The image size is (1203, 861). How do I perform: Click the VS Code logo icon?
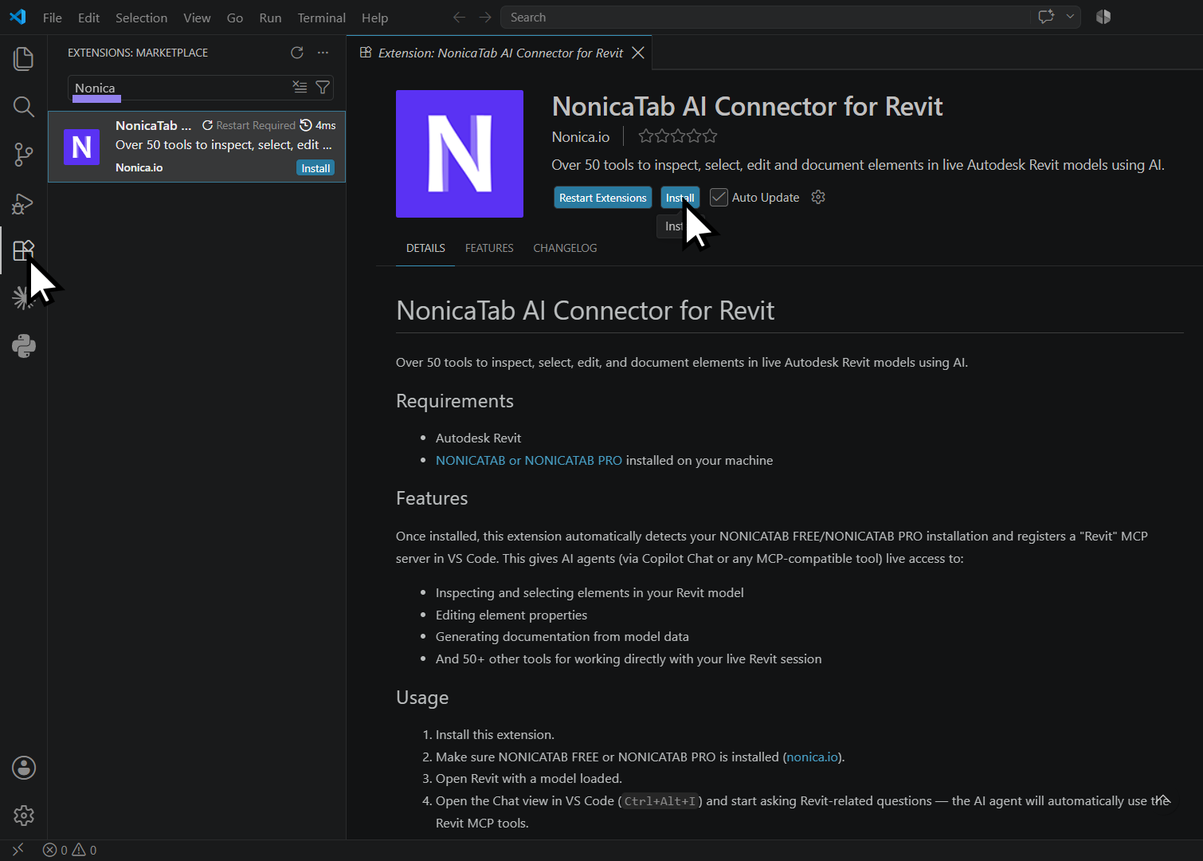pyautogui.click(x=18, y=17)
